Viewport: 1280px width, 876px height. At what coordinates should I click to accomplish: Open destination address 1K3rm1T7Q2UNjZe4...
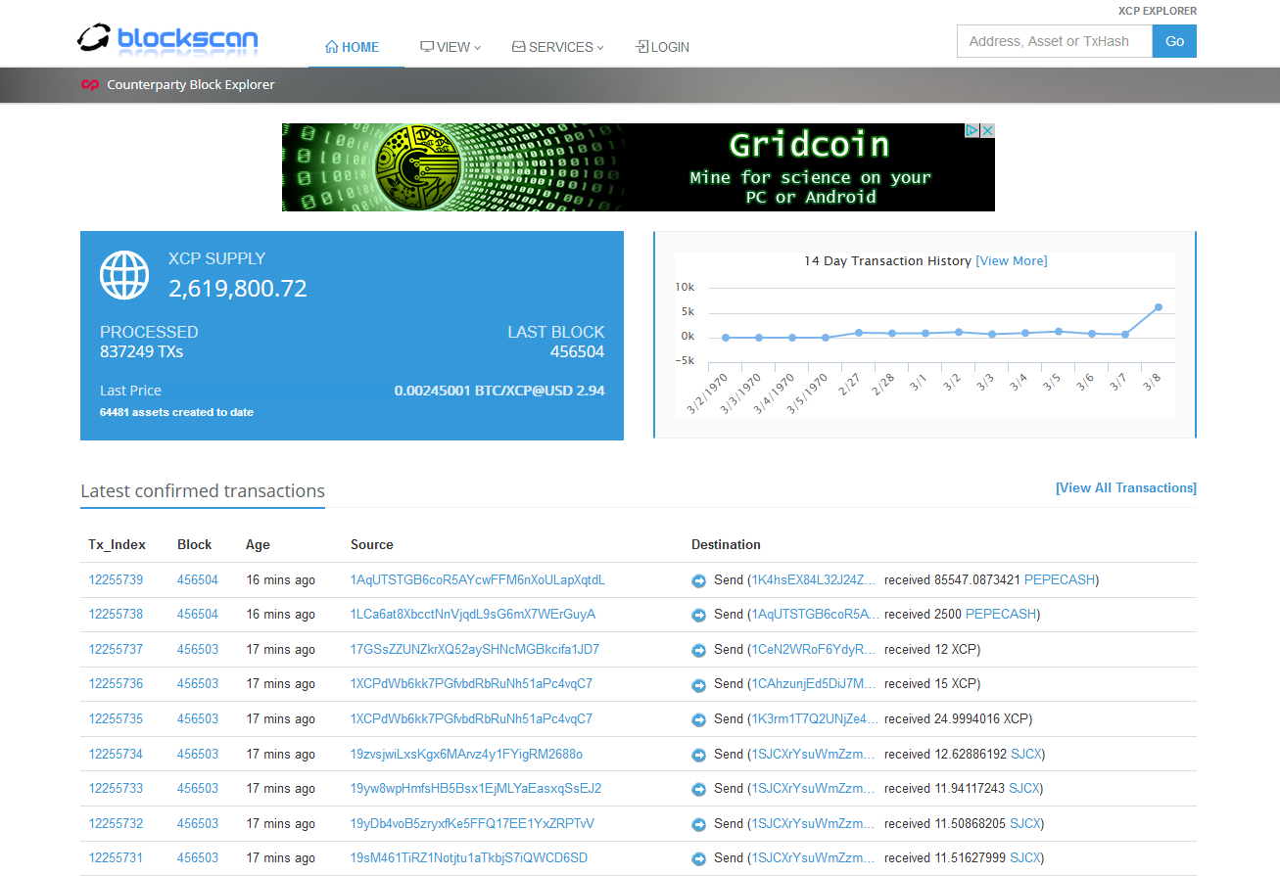pos(815,718)
